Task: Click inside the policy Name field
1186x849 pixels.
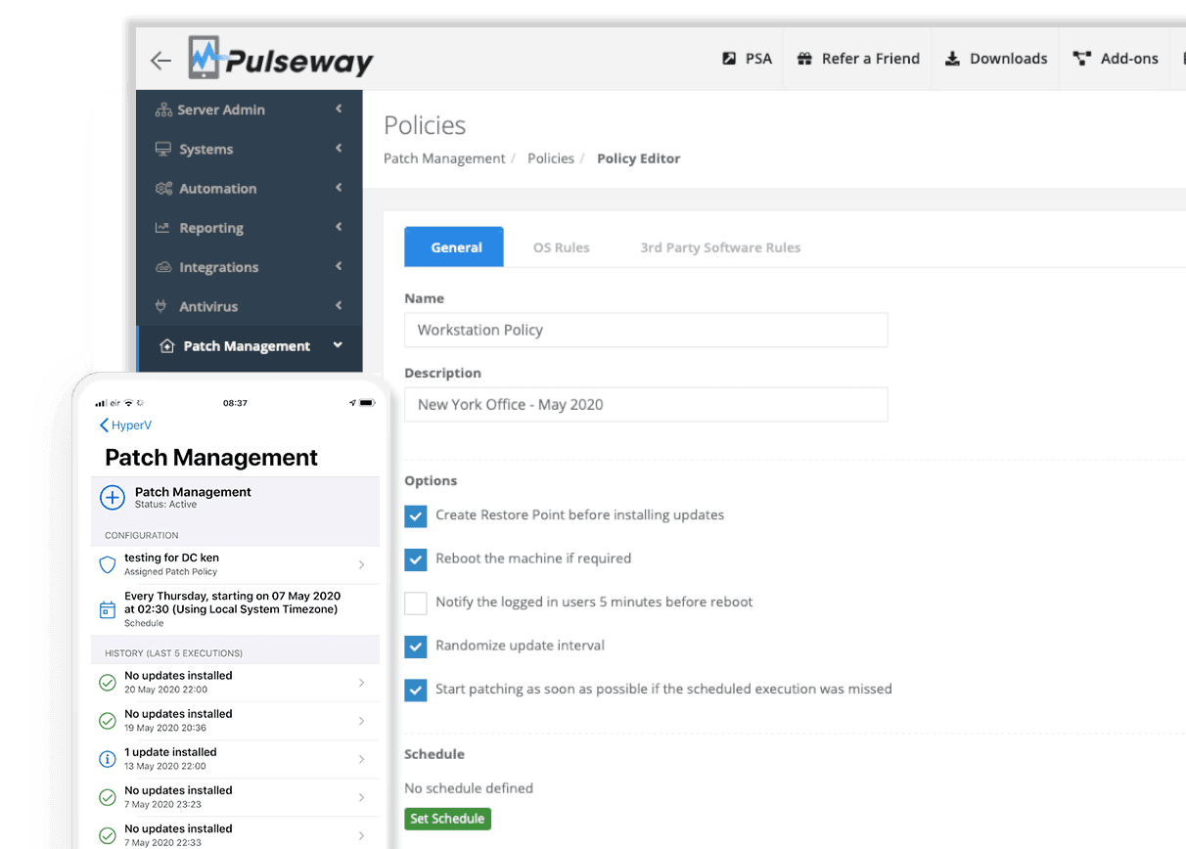Action: [646, 330]
